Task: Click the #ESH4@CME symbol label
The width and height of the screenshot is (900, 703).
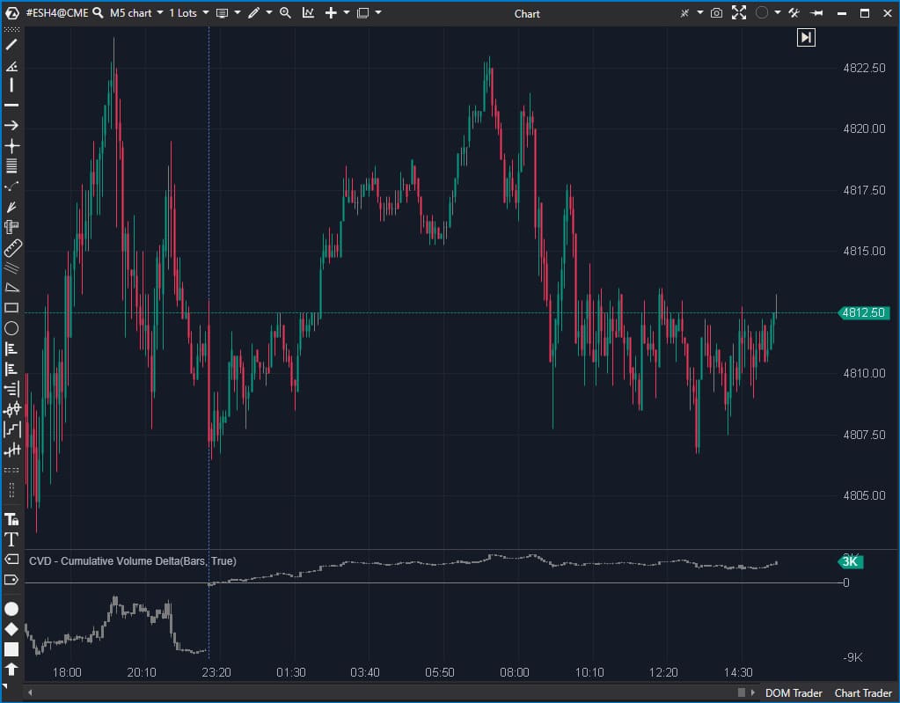Action: pyautogui.click(x=57, y=13)
